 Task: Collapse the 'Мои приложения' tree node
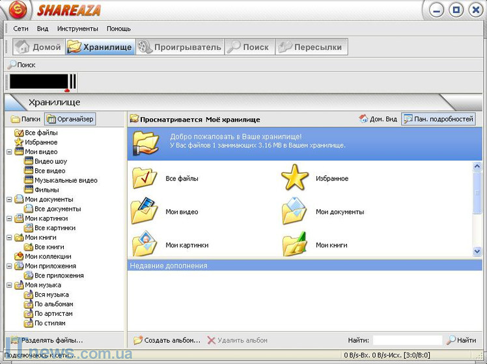(9, 266)
